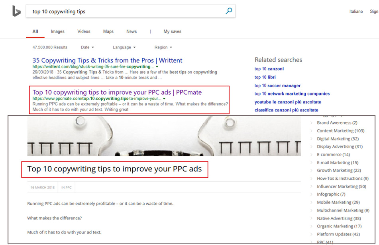Select the Italiano language link
The height and width of the screenshot is (245, 379).
[x=356, y=12]
